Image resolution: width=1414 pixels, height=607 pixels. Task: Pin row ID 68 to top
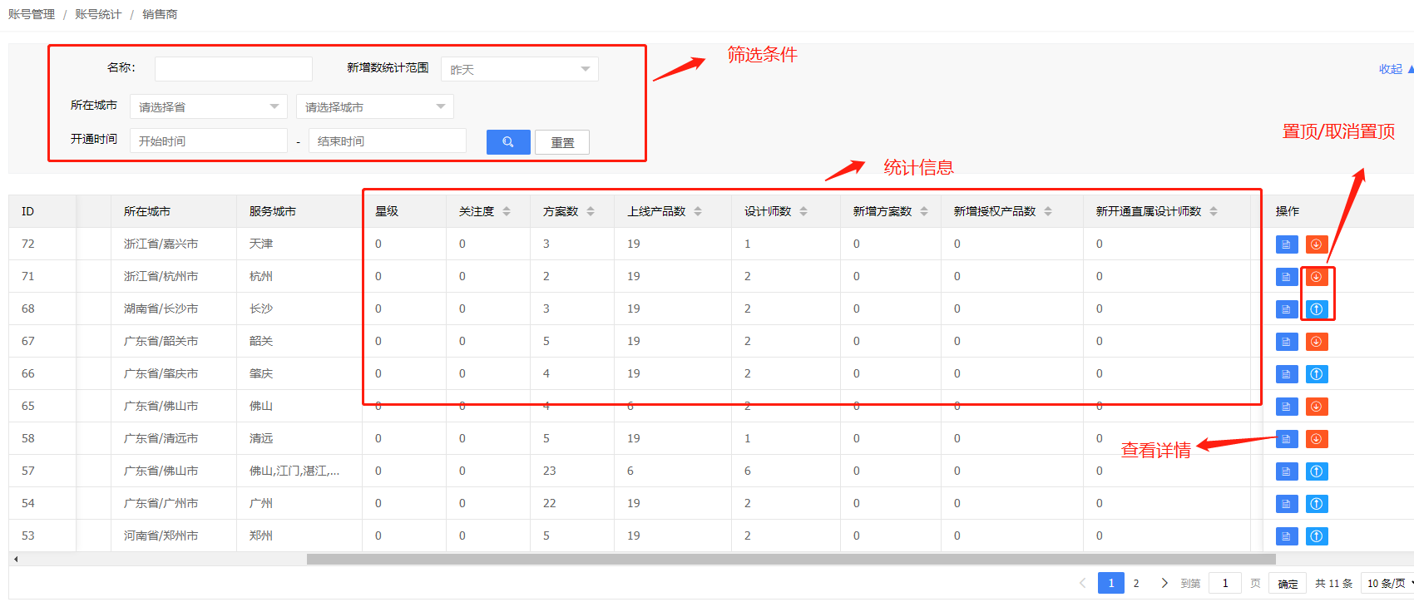tap(1316, 309)
